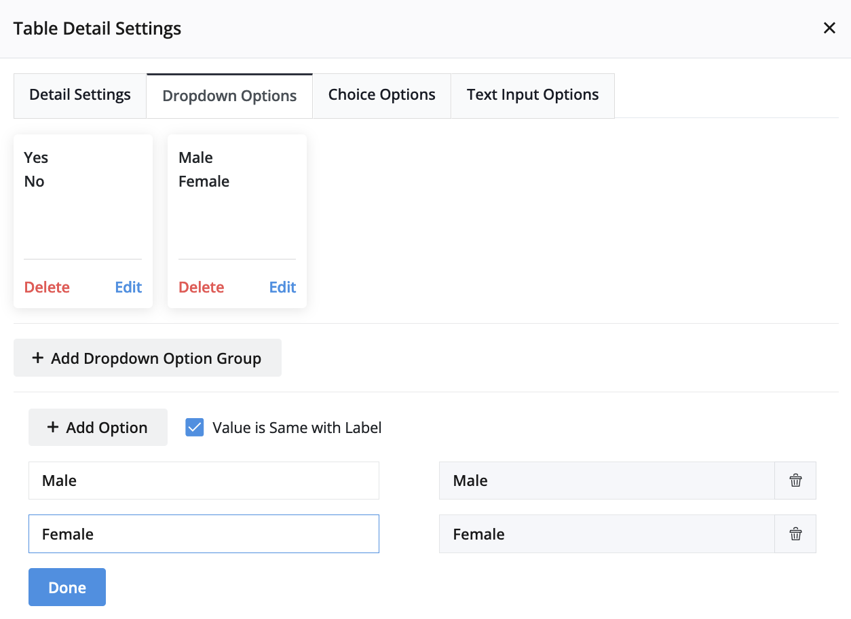
Task: Go to Text Input Options tab
Action: 533,95
